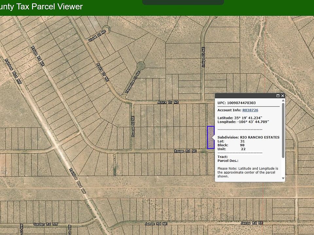Maximize the parcel info popup

(x=278, y=96)
